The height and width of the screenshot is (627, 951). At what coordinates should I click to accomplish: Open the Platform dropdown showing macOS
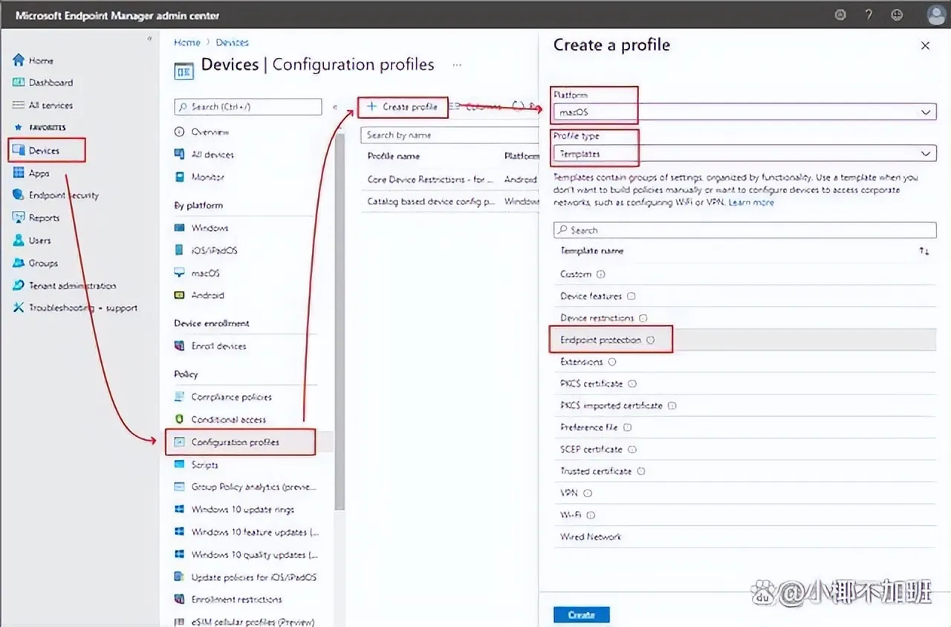(744, 112)
